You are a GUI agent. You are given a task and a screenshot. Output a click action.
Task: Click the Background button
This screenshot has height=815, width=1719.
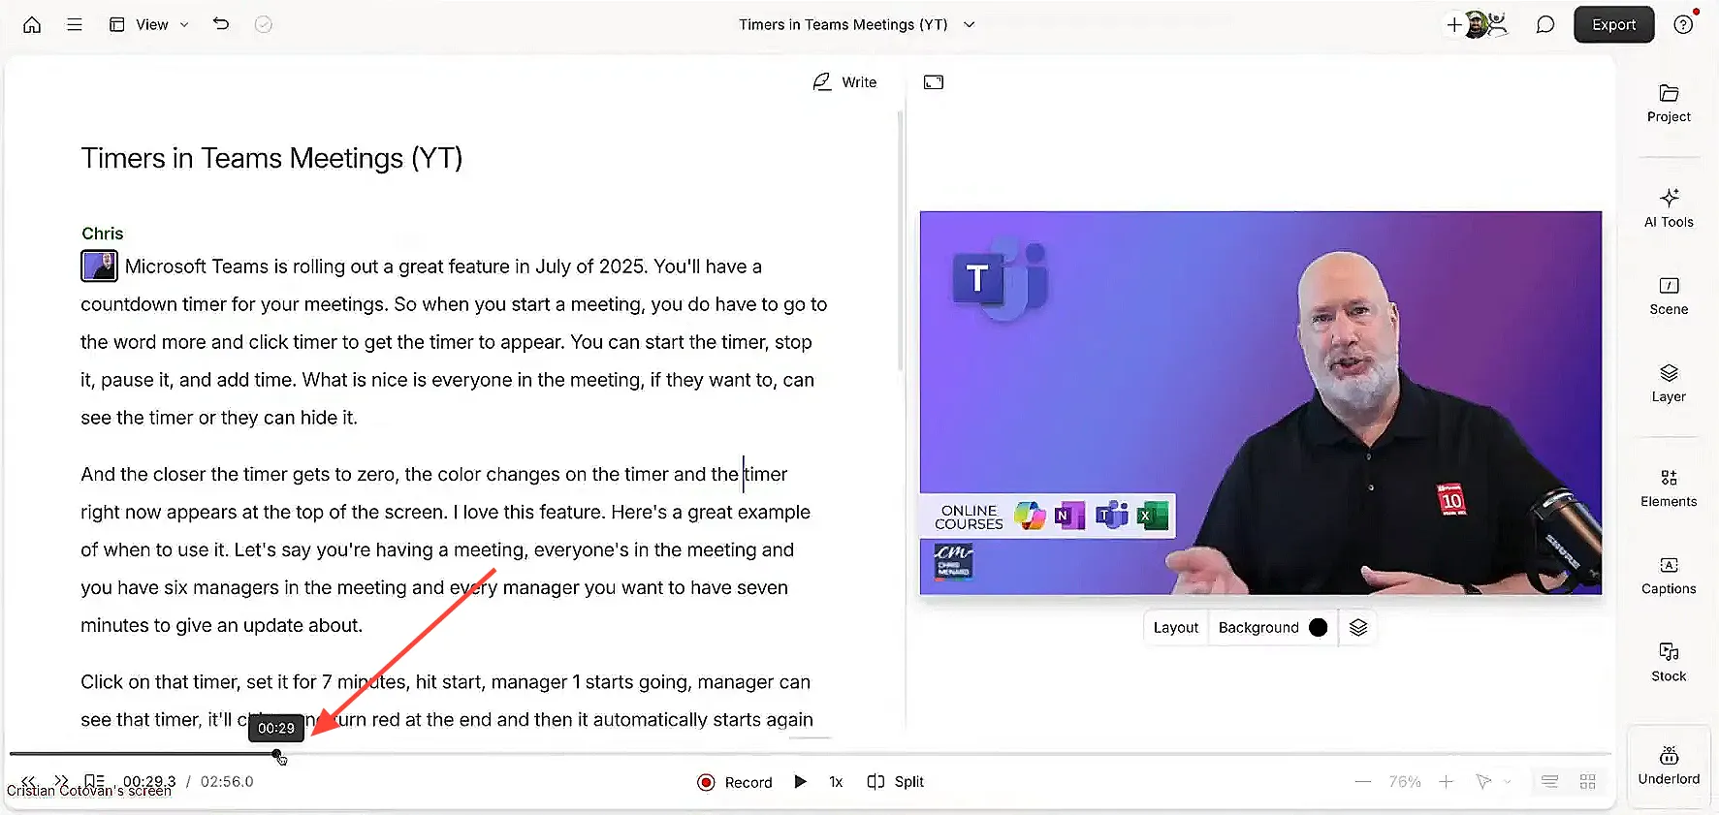(1257, 628)
